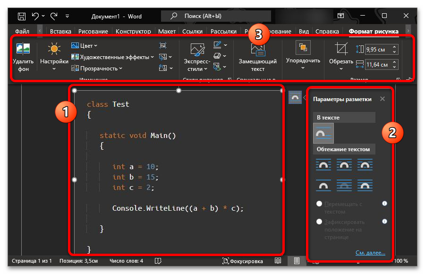Switch to the Рассылки tab

[x=223, y=32]
